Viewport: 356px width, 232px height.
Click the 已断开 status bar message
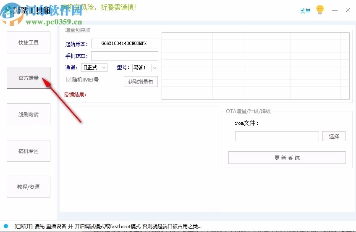tap(108, 226)
